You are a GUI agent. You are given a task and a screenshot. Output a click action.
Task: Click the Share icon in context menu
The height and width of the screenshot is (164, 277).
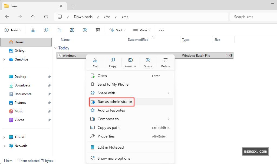tap(148, 62)
